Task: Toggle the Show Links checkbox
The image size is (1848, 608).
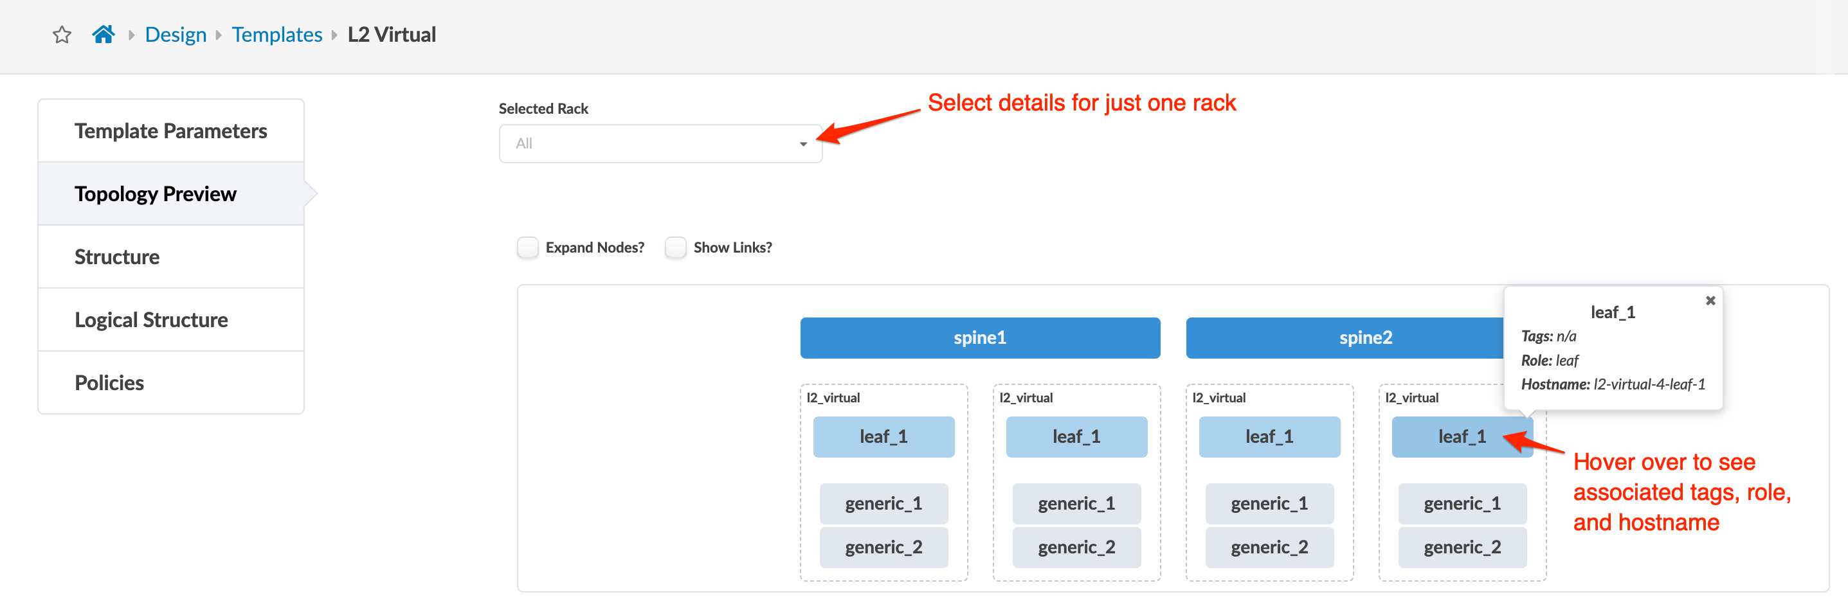Action: point(676,247)
